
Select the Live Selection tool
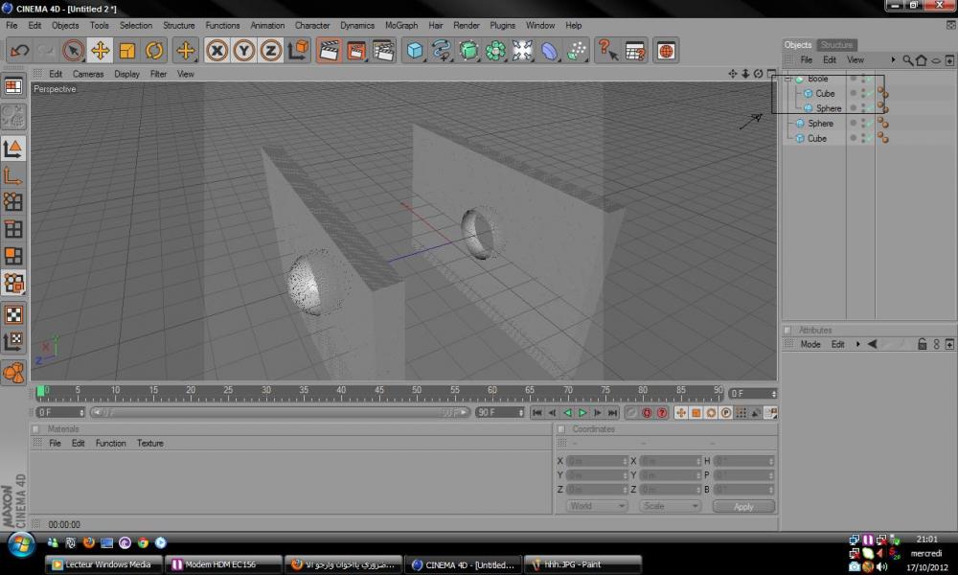click(x=74, y=50)
